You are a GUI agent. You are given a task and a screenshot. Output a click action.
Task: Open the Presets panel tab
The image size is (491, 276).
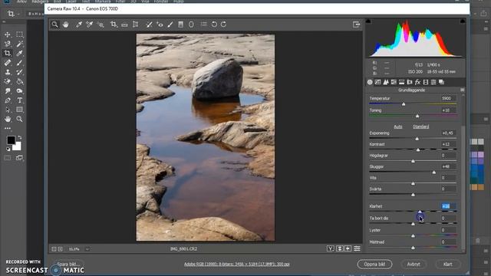[433, 82]
